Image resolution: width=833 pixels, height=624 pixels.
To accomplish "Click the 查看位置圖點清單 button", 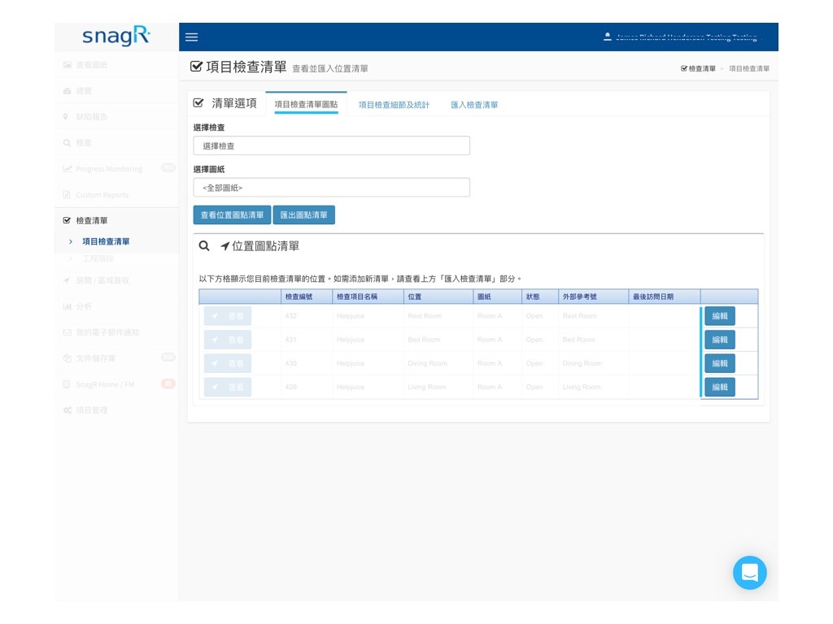I will [x=232, y=214].
